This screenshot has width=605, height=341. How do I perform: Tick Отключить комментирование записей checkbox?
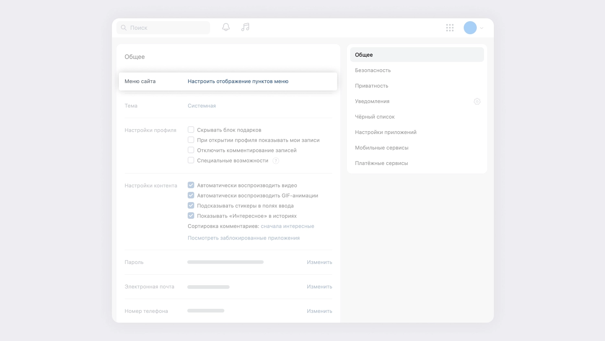191,150
